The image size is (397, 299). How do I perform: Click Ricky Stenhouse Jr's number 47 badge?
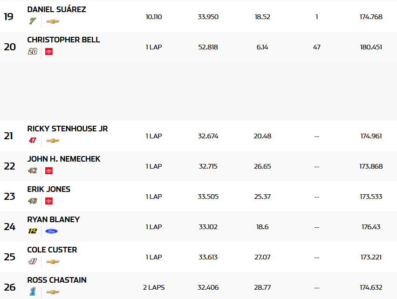click(32, 141)
